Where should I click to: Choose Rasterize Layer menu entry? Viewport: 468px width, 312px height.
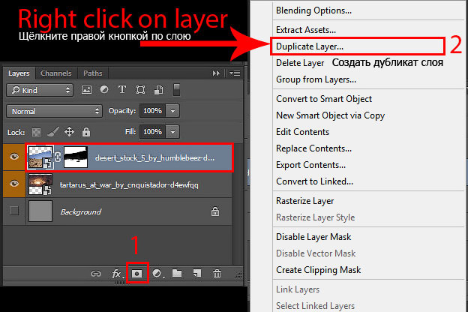(305, 201)
